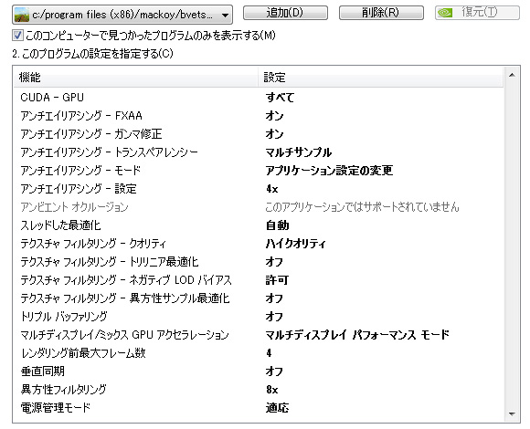Select the 電源管理モード row
Image resolution: width=530 pixels, height=429 pixels.
tap(259, 408)
